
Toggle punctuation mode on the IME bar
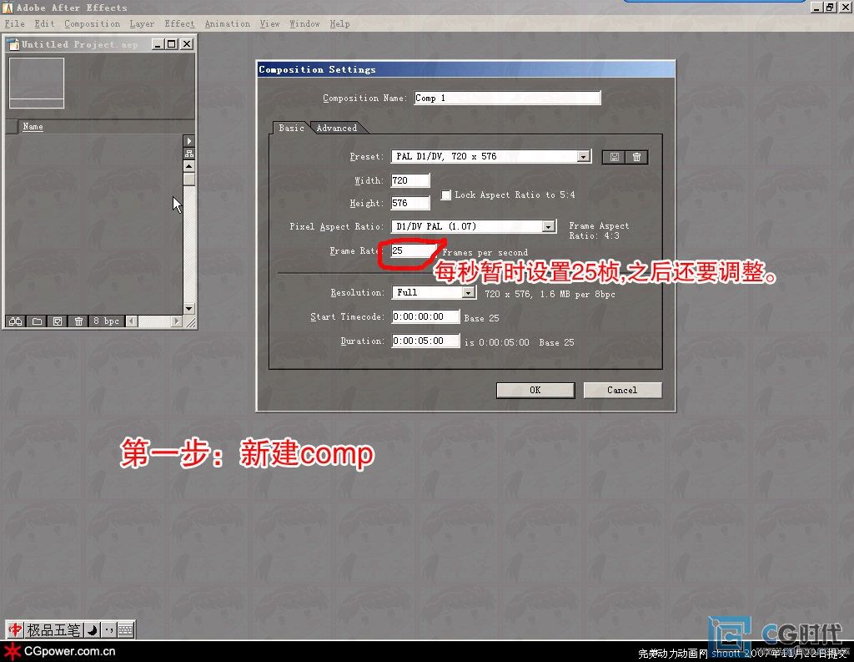click(x=109, y=630)
